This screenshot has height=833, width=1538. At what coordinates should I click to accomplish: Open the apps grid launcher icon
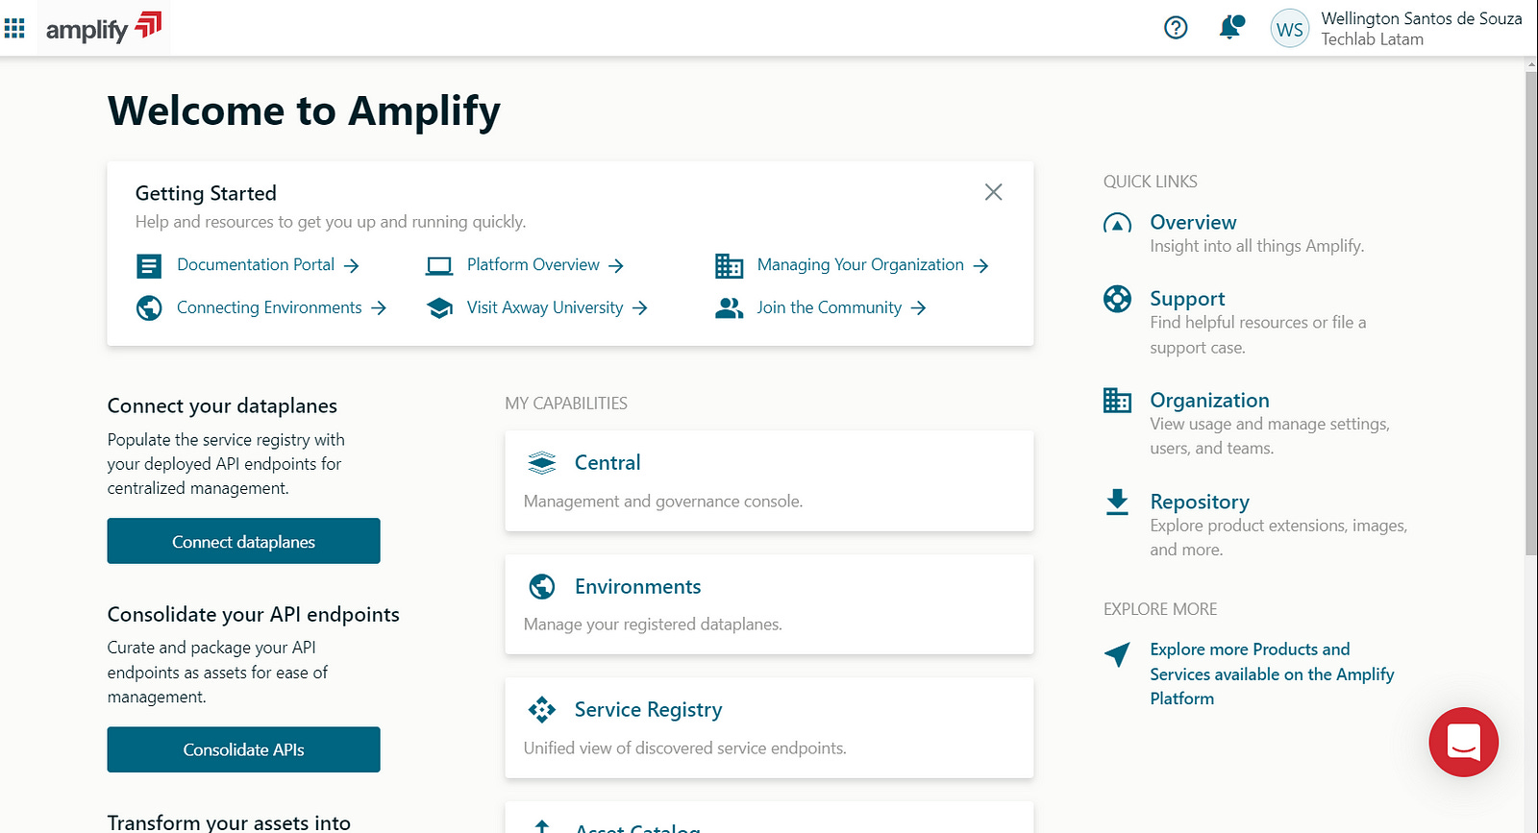(14, 28)
